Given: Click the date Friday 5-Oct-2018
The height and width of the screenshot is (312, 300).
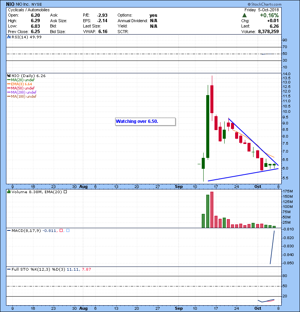Looking at the screenshot, I should click(x=261, y=10).
